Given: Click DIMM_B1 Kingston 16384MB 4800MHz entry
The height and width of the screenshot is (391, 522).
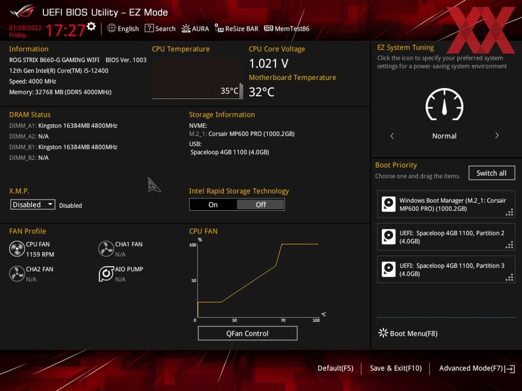Looking at the screenshot, I should [63, 147].
